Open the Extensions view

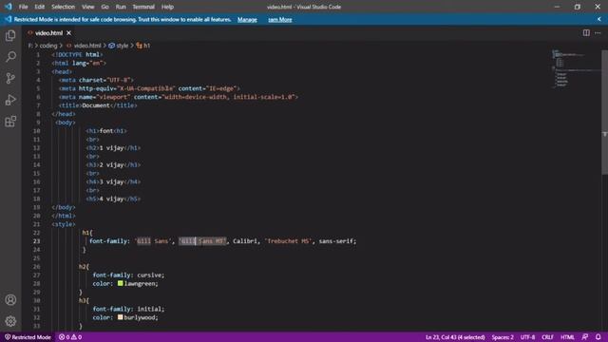(x=10, y=122)
